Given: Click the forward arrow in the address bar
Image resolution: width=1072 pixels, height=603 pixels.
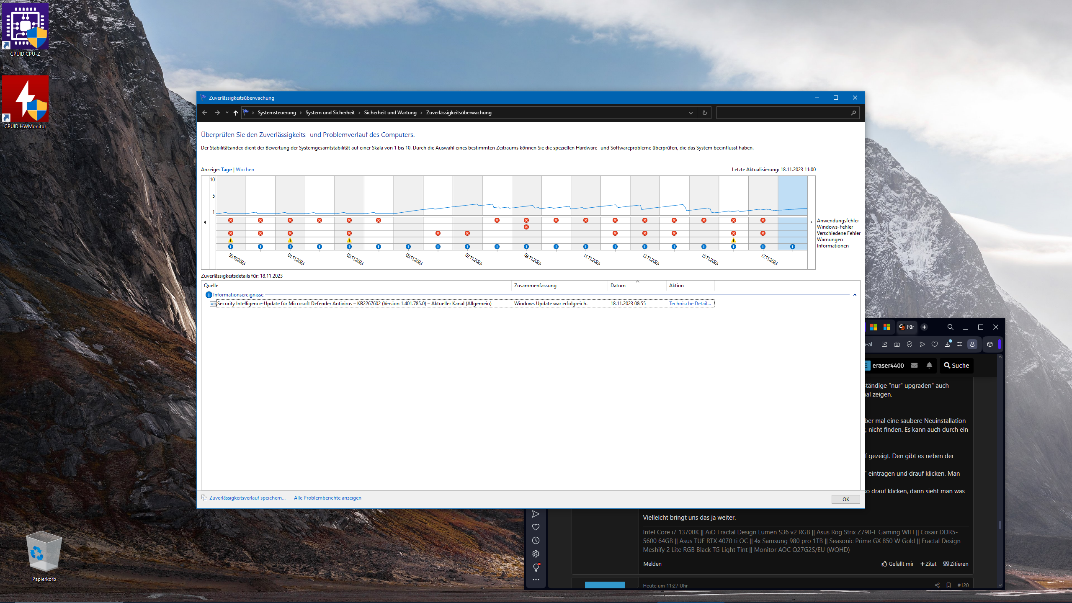Looking at the screenshot, I should pos(217,113).
